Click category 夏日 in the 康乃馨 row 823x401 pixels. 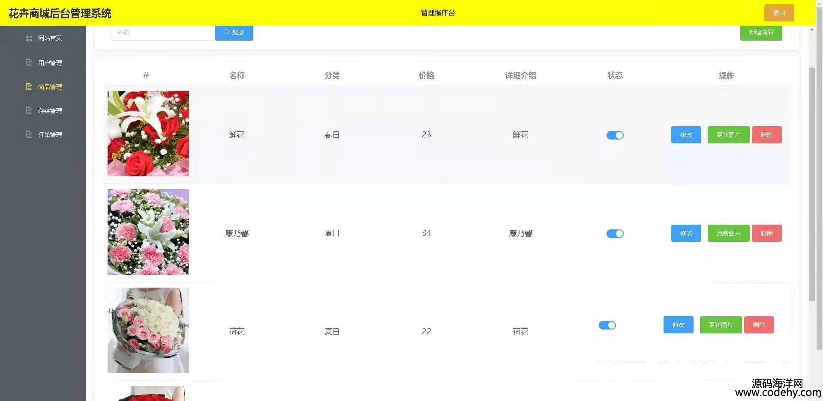pos(332,233)
